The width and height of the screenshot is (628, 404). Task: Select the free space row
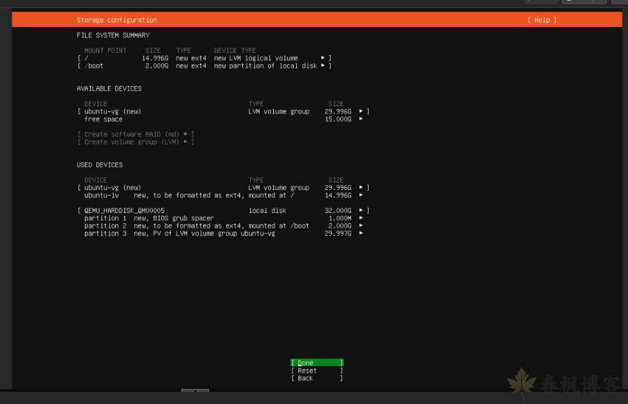pyautogui.click(x=223, y=120)
